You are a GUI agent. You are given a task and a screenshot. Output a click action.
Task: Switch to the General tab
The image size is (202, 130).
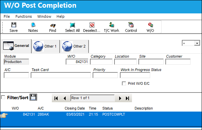point(16,46)
